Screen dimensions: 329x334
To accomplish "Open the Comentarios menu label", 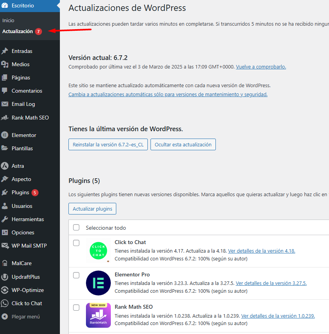I will (x=27, y=91).
